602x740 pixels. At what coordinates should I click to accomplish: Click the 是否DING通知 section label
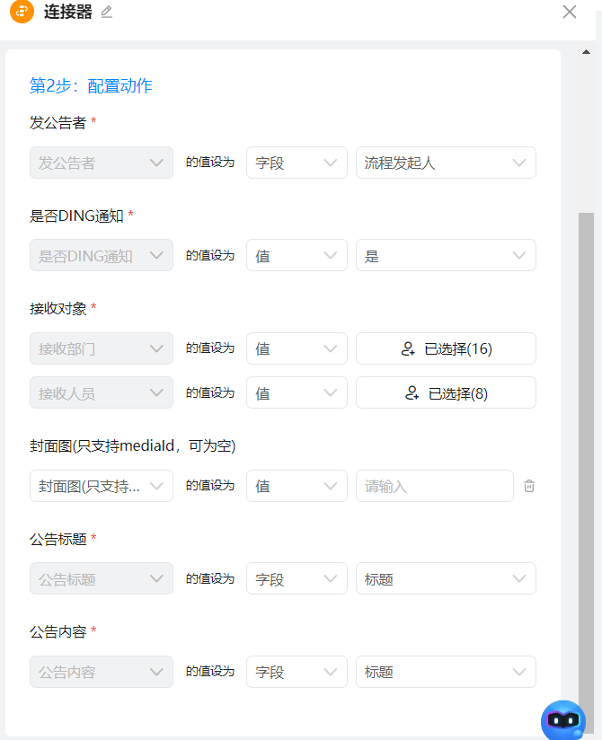[x=76, y=216]
